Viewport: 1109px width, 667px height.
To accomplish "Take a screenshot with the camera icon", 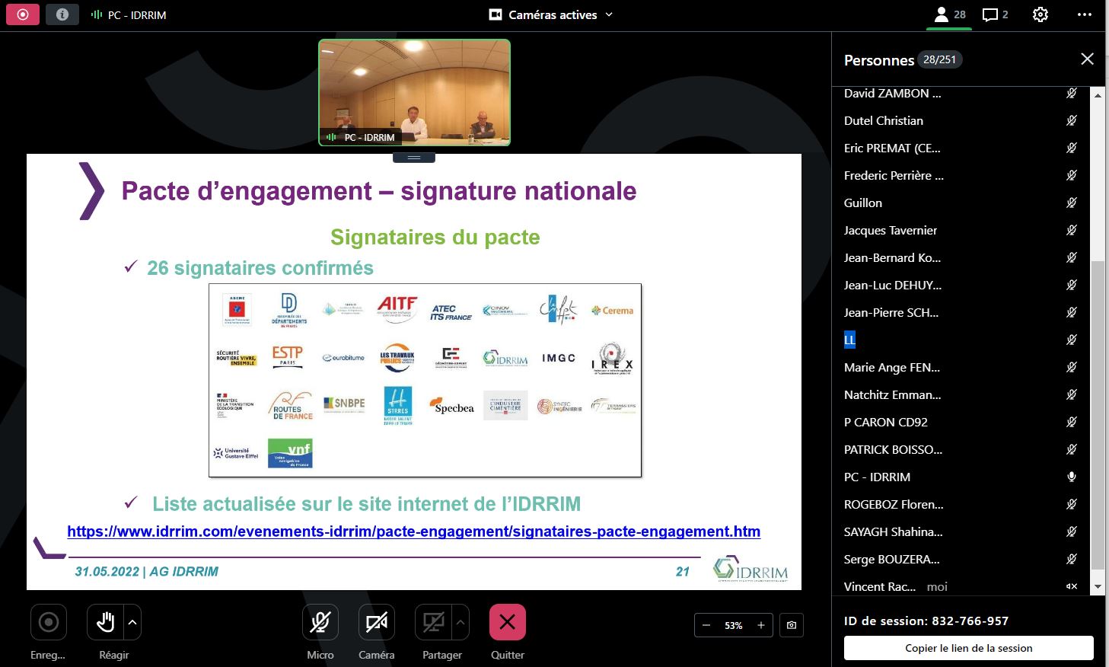I will pyautogui.click(x=792, y=625).
